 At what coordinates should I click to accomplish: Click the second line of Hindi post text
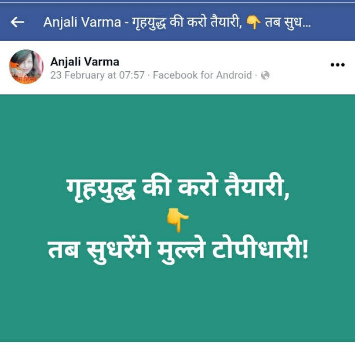[178, 250]
